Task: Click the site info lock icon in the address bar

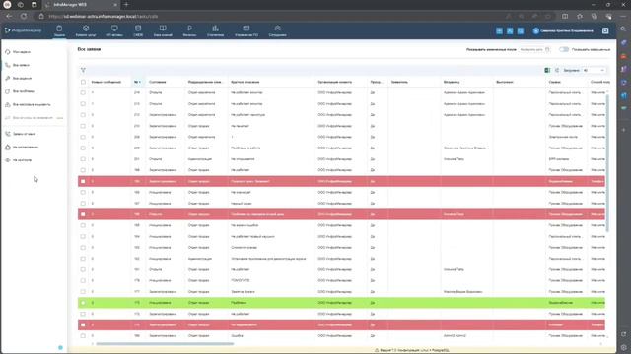Action: (x=41, y=16)
